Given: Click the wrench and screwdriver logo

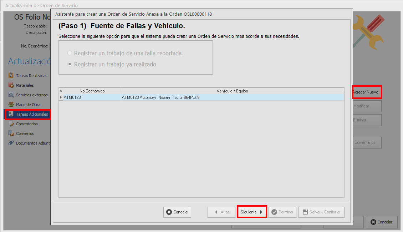Looking at the screenshot, I should 368,32.
